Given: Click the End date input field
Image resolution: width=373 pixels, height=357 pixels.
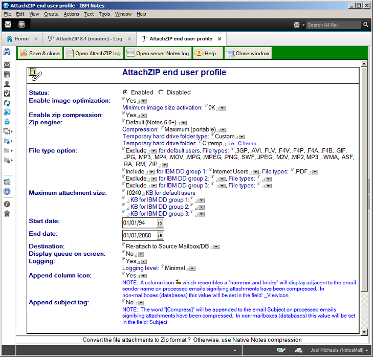Looking at the screenshot, I should click(x=139, y=236).
